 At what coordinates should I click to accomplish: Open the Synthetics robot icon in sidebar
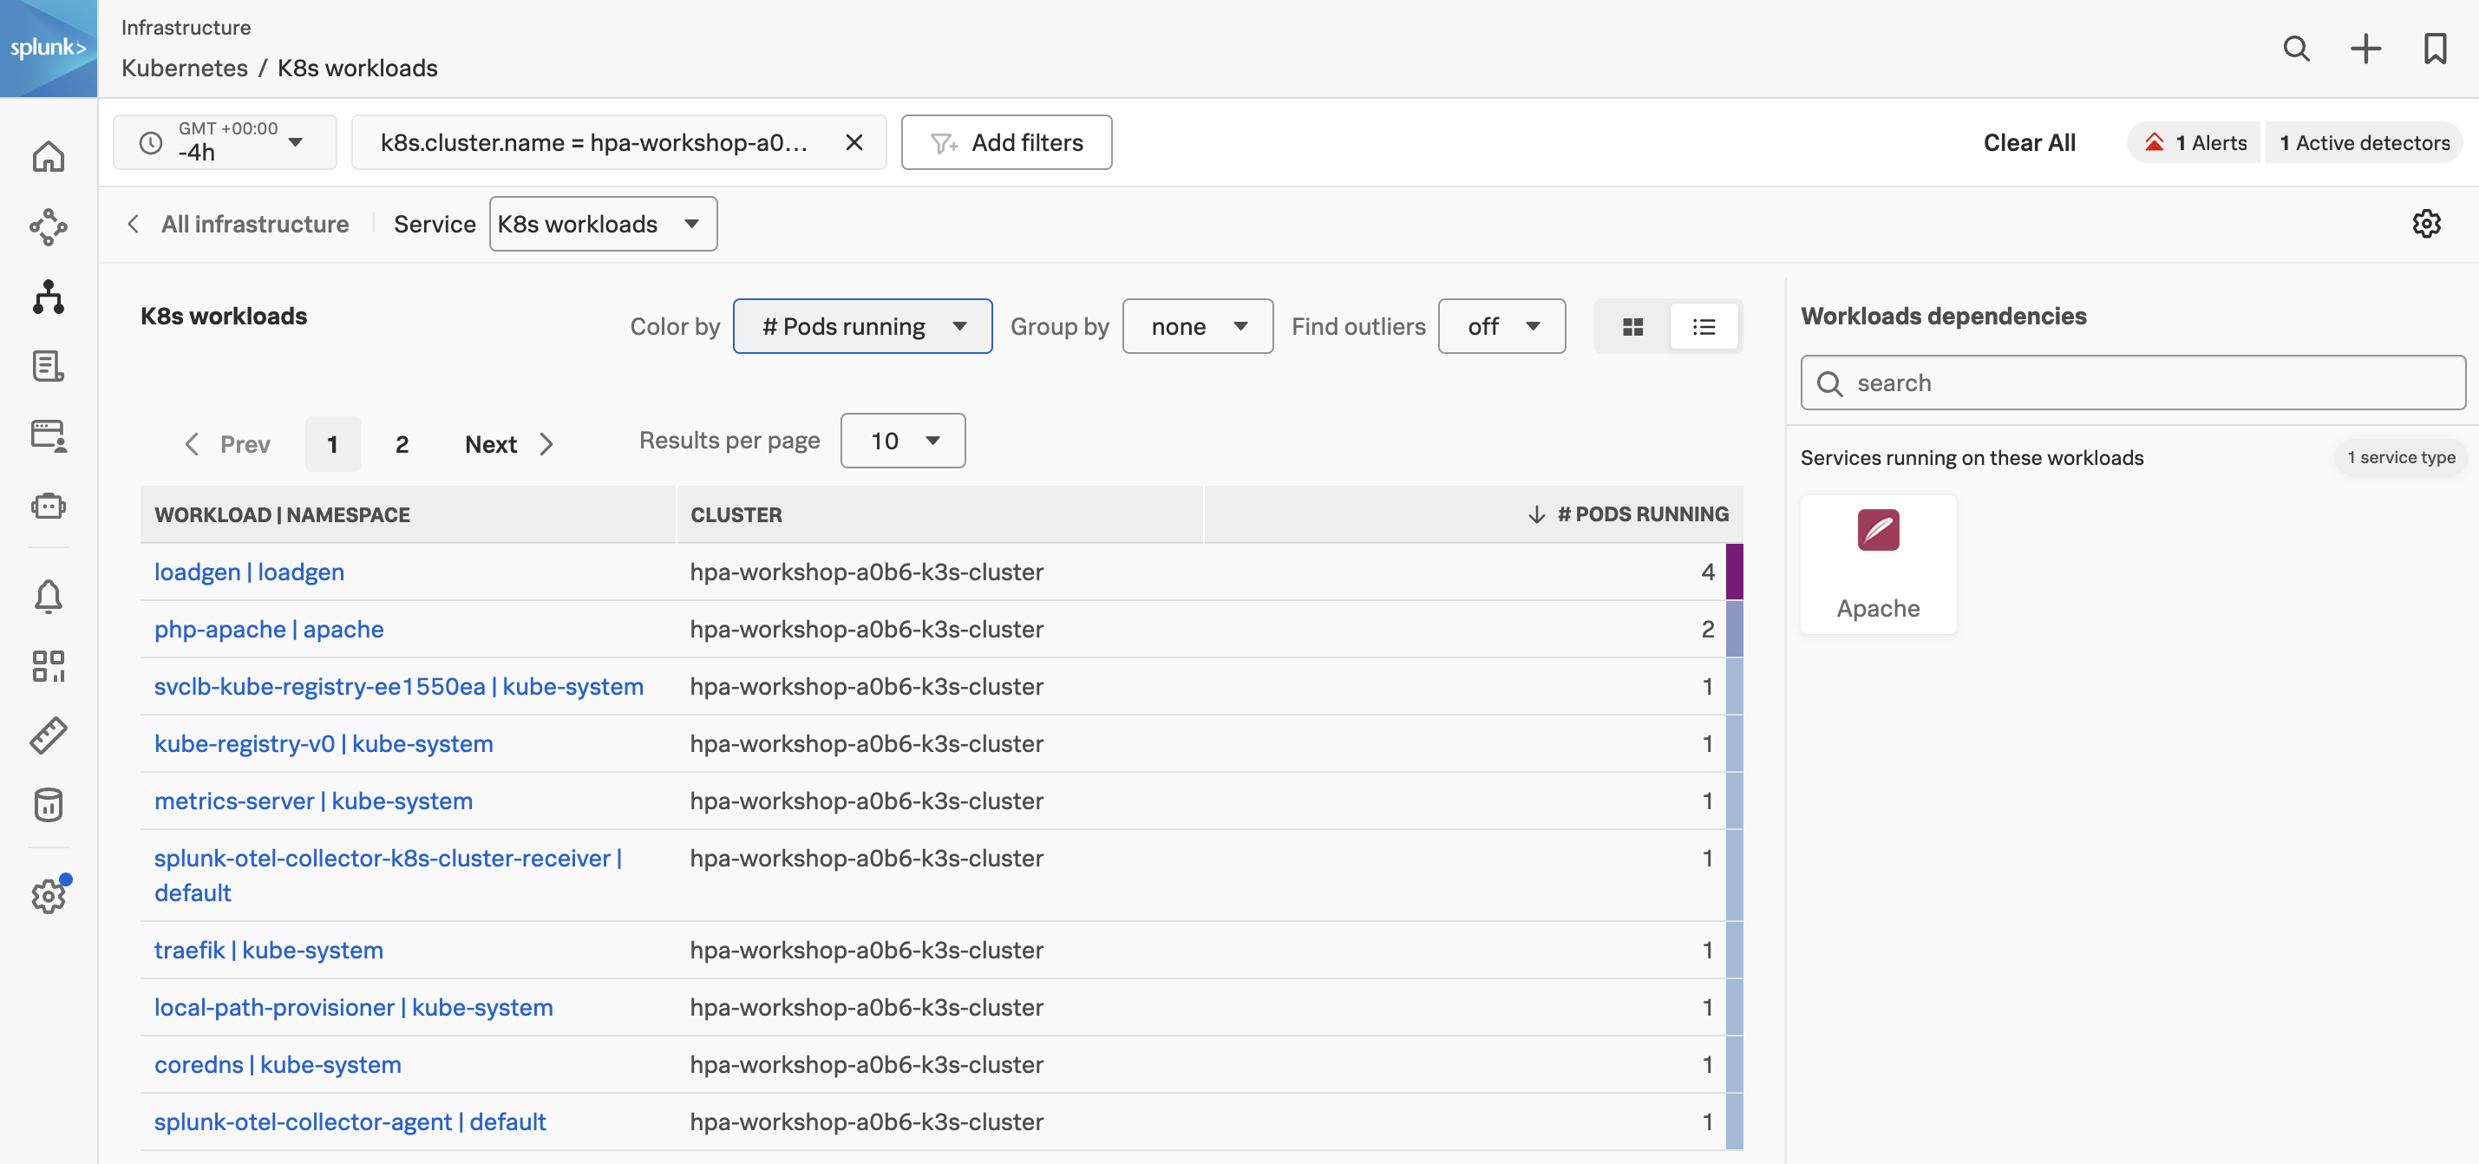48,506
